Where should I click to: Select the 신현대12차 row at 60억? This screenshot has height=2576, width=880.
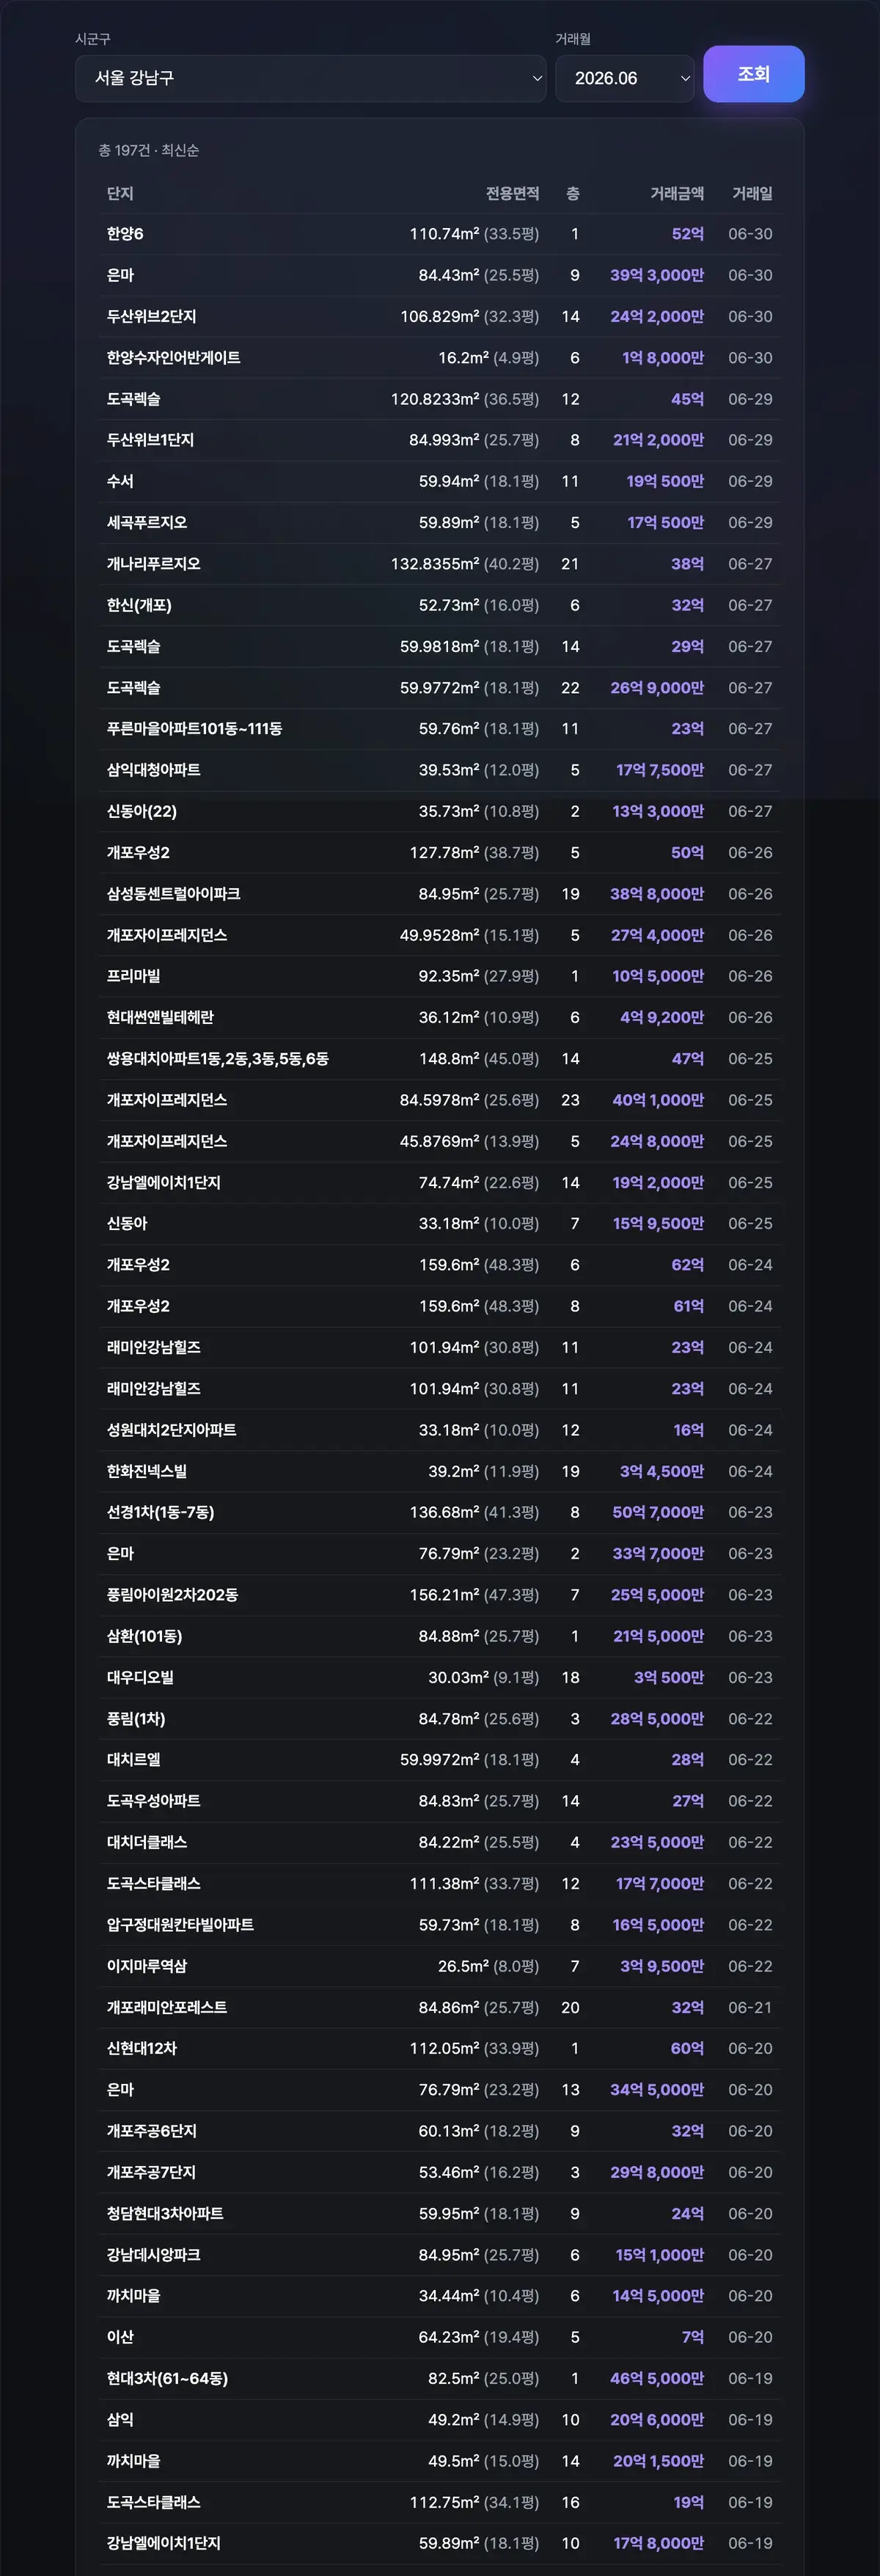(x=440, y=2048)
